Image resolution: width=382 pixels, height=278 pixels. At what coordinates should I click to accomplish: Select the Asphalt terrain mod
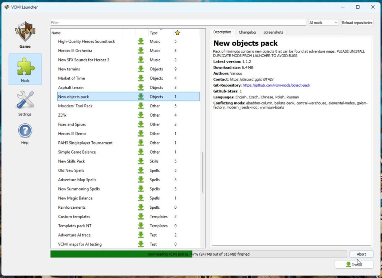point(128,88)
